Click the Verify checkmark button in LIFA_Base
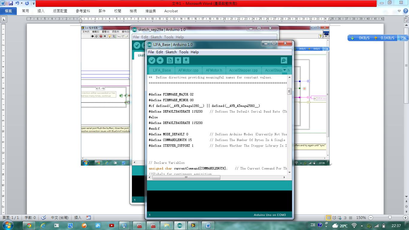This screenshot has height=230, width=409. click(152, 60)
